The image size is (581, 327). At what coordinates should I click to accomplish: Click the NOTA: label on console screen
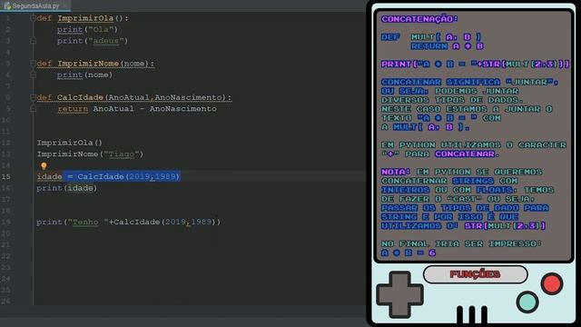(x=396, y=172)
